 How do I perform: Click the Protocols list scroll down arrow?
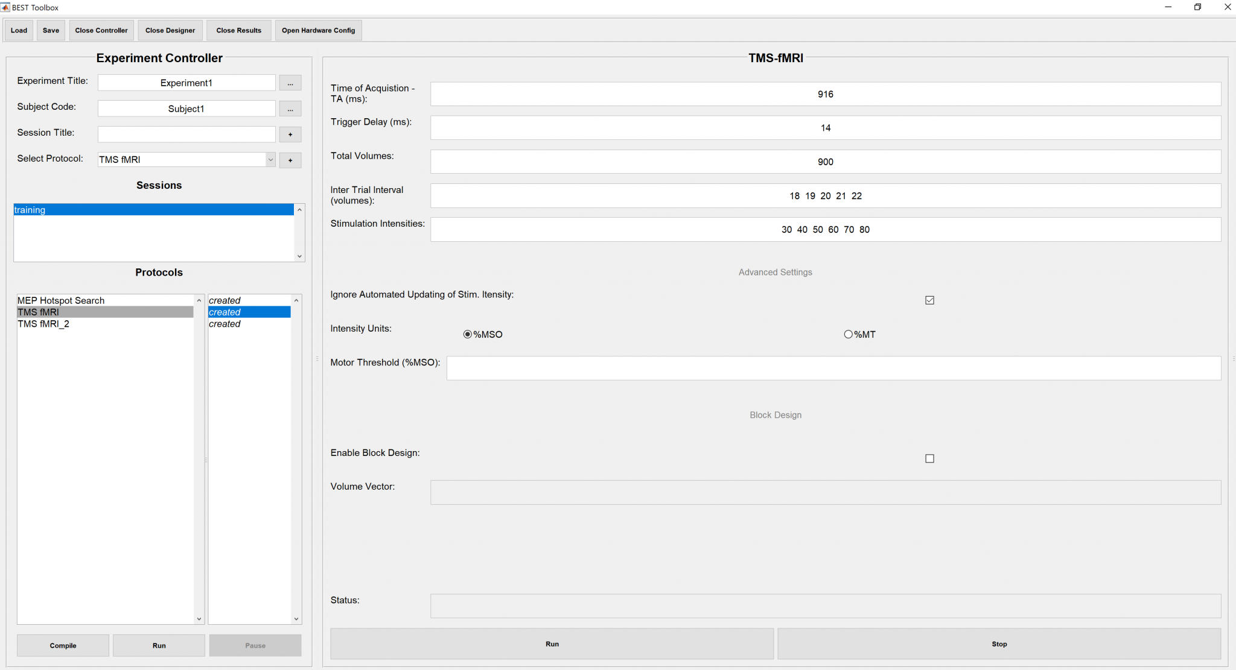(x=199, y=619)
